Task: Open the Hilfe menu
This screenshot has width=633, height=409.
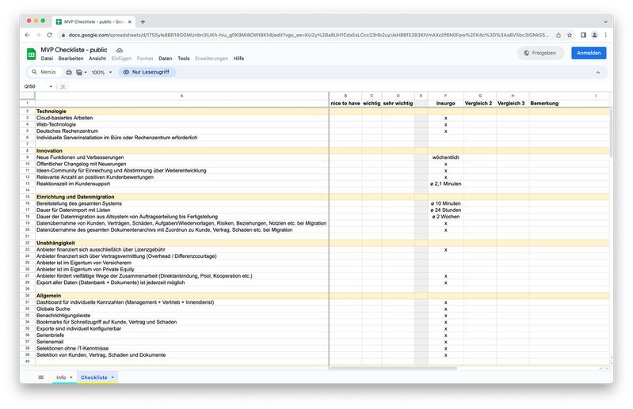Action: [x=238, y=59]
